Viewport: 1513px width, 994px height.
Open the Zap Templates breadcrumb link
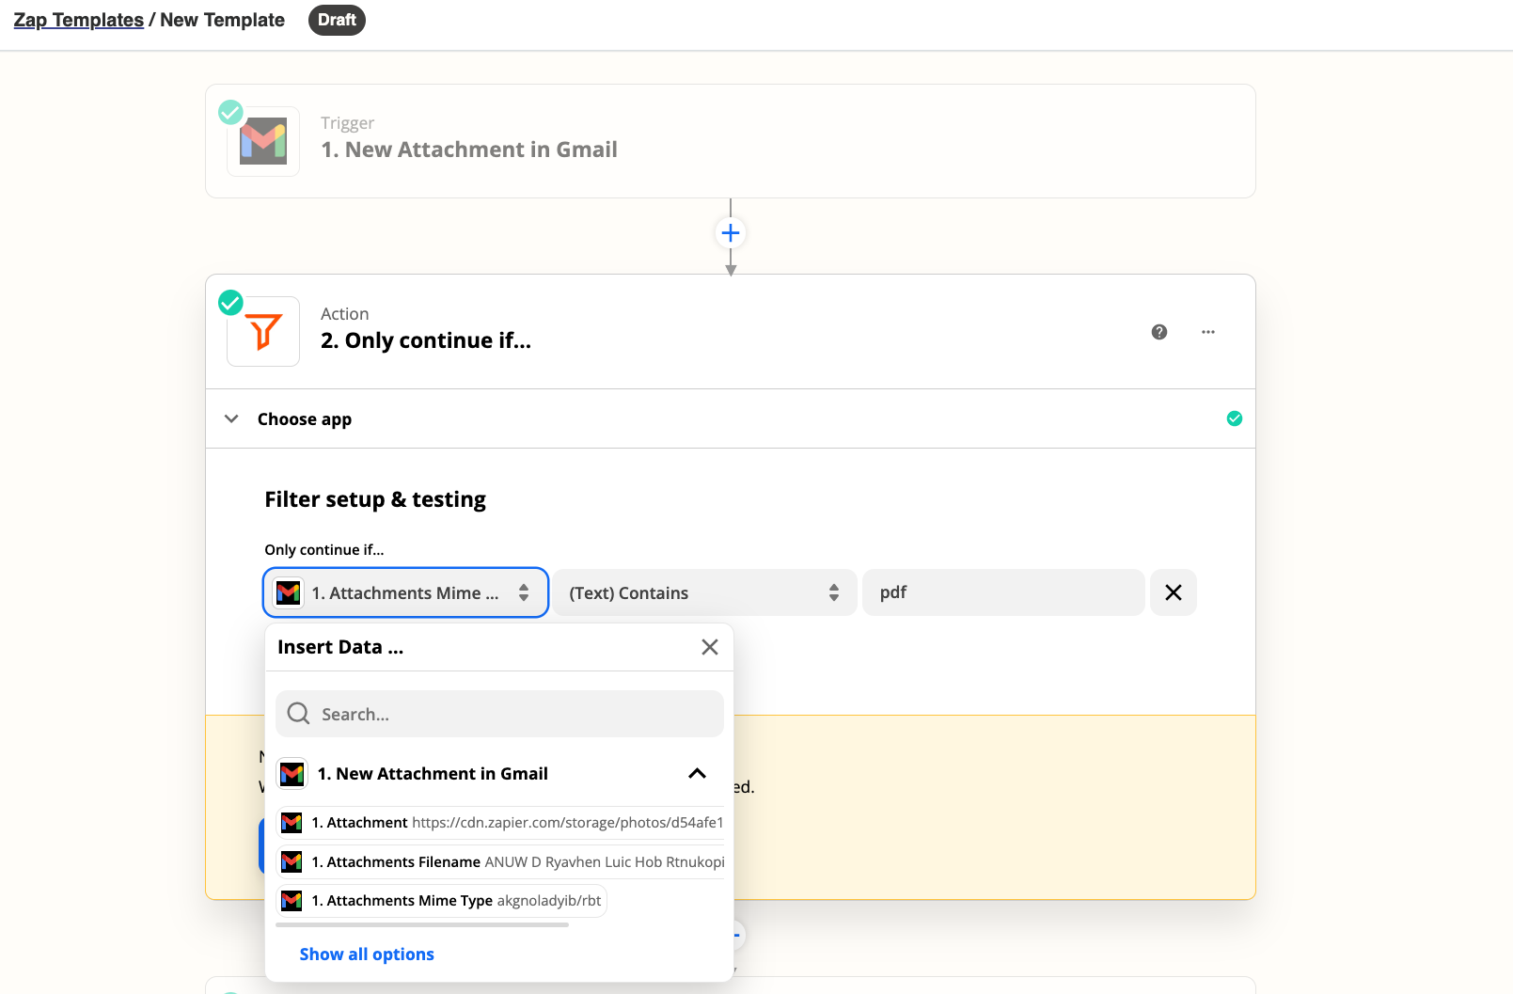78,20
